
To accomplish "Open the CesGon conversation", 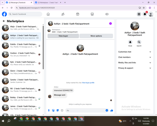I will pos(21,54).
